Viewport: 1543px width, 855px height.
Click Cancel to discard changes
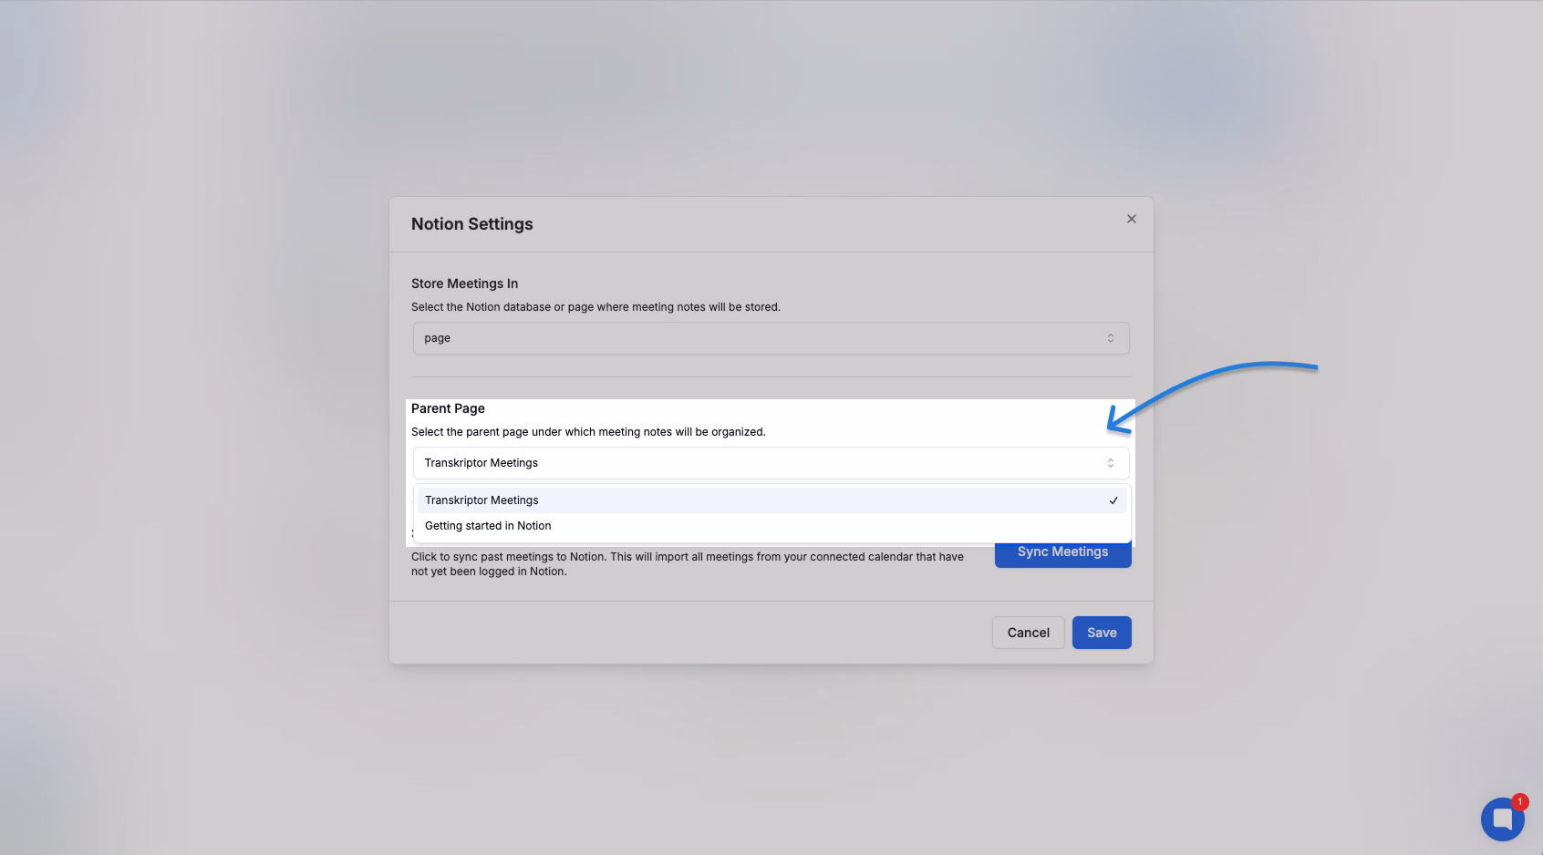pyautogui.click(x=1028, y=633)
